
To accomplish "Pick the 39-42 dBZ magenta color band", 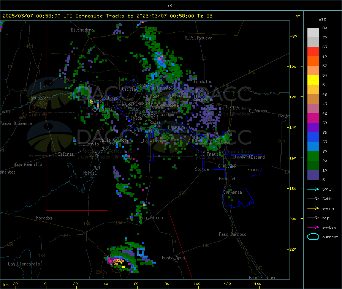I will click(x=313, y=118).
